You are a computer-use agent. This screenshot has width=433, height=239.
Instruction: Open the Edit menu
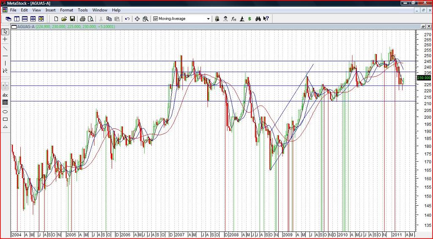pos(24,10)
